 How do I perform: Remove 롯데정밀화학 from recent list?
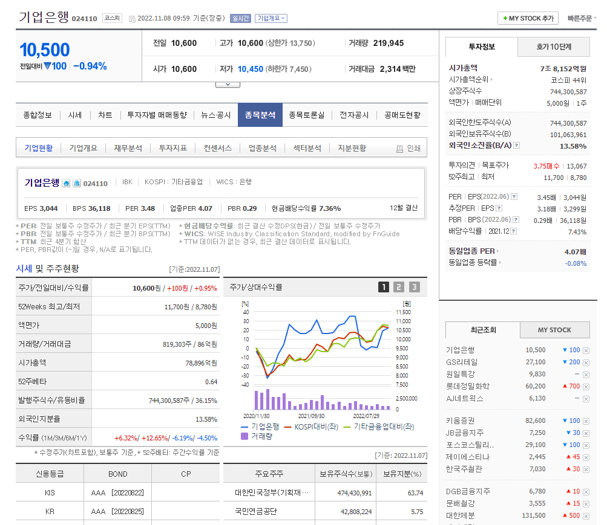586,387
